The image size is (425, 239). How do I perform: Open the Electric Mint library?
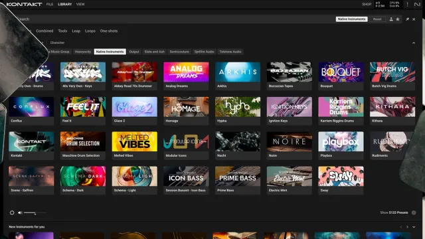click(290, 180)
